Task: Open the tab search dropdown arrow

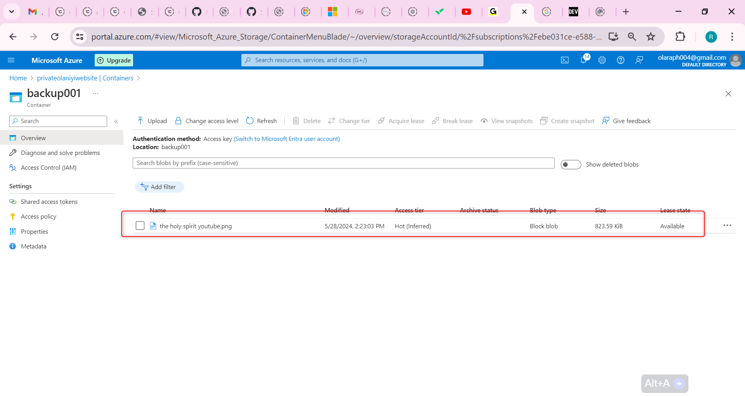Action: (x=12, y=12)
